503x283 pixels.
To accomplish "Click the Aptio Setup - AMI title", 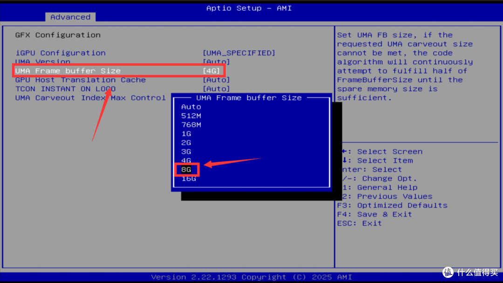I will (x=249, y=8).
